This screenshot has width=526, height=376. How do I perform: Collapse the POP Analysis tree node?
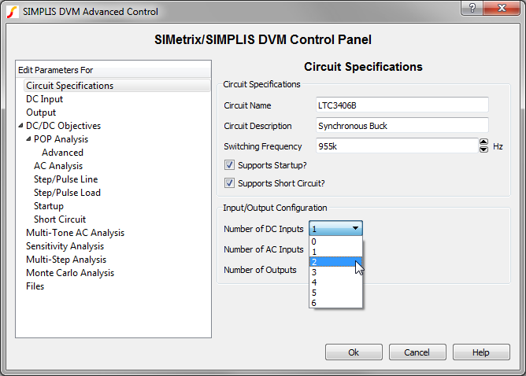point(28,139)
